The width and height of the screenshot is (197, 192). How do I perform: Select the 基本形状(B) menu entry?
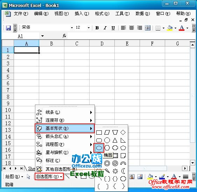65,128
